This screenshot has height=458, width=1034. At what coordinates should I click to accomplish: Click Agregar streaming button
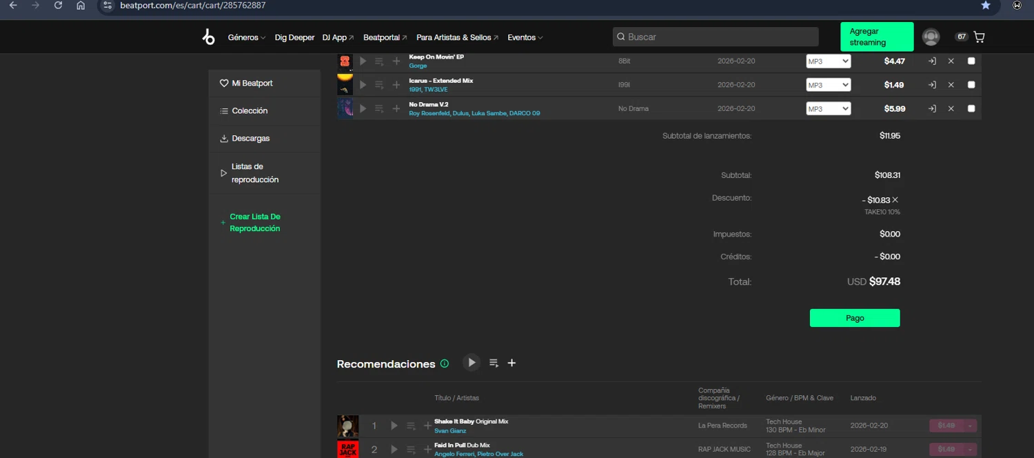[x=877, y=37]
